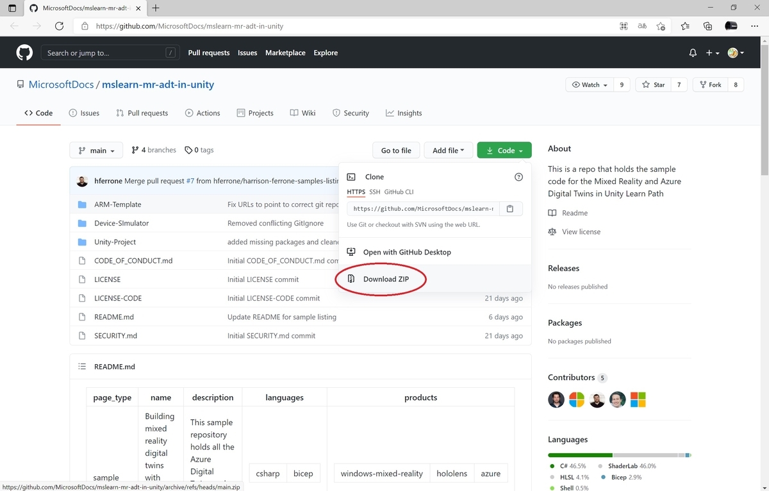Viewport: 769px width, 491px height.
Task: Fork this repository
Action: pyautogui.click(x=710, y=85)
